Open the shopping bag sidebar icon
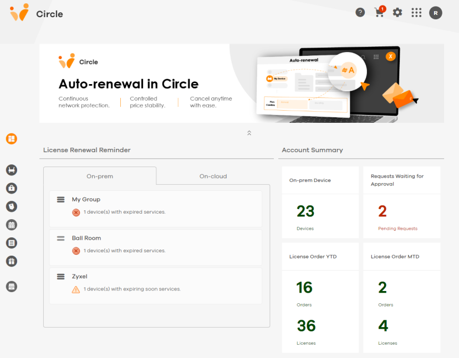This screenshot has width=459, height=358. pyautogui.click(x=12, y=188)
